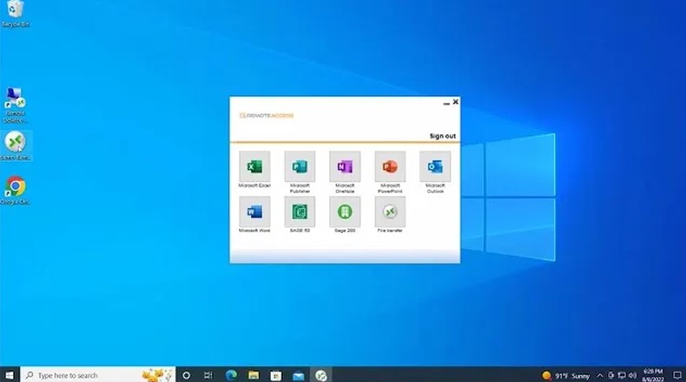Open the taskbar clock and date
Screen dimensions: 686x382
(653, 375)
